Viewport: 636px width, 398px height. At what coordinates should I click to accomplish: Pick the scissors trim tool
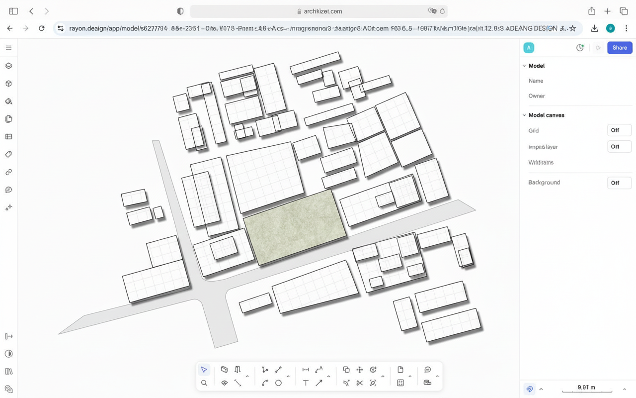point(359,383)
